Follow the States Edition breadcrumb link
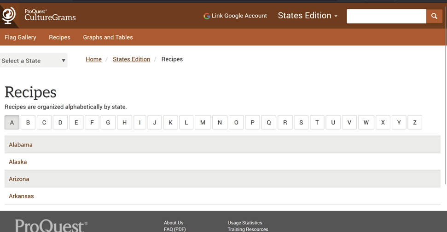The width and height of the screenshot is (447, 232). pos(131,59)
